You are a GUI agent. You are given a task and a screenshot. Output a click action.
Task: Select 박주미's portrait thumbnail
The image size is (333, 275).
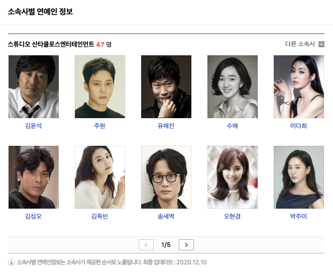(x=299, y=177)
